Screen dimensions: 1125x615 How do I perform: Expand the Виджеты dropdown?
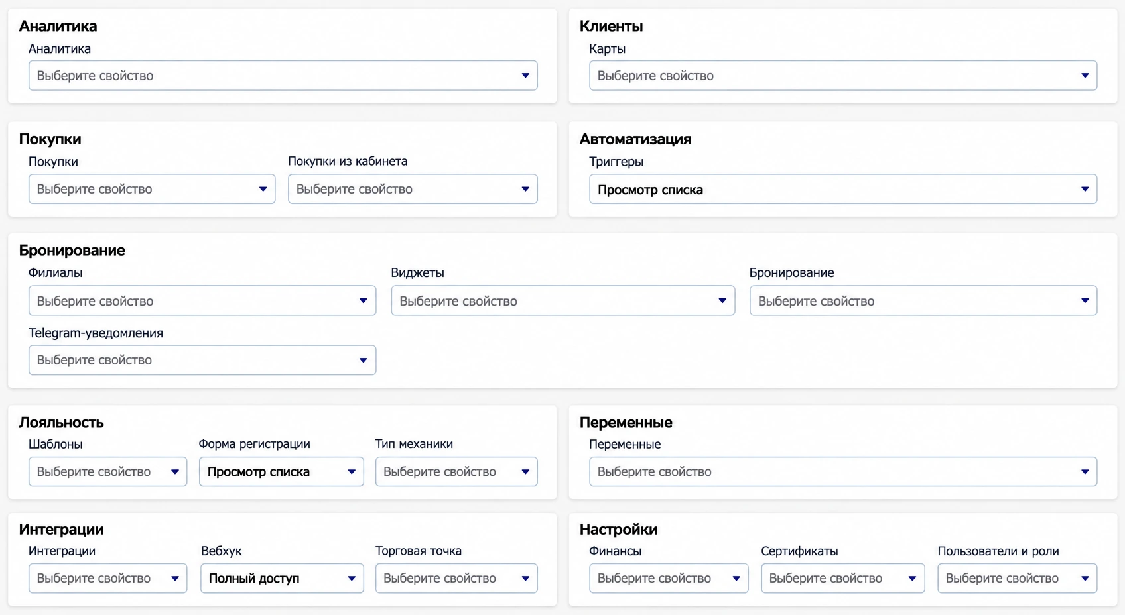[563, 301]
